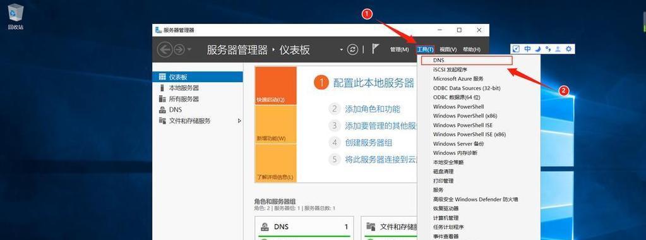Click 创建服务器组 link
This screenshot has width=646, height=240.
[x=368, y=143]
